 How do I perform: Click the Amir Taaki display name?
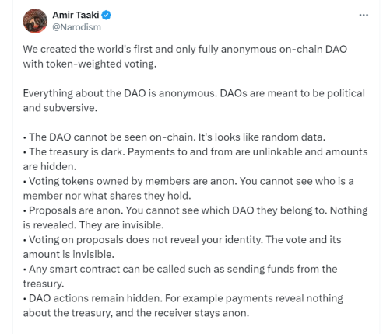76,15
